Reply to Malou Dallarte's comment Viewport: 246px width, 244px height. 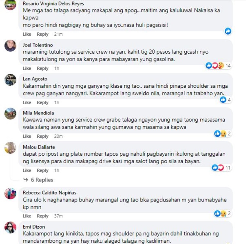tap(43, 170)
